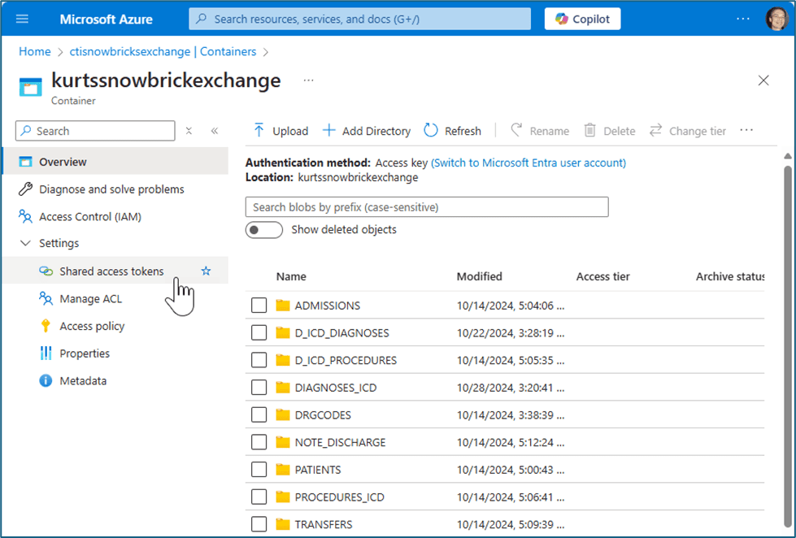Check the PATIENTS row checkbox
Viewport: 796px width, 538px height.
(259, 470)
